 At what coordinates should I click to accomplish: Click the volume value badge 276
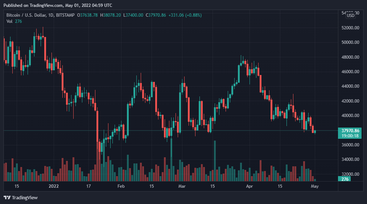(345, 179)
